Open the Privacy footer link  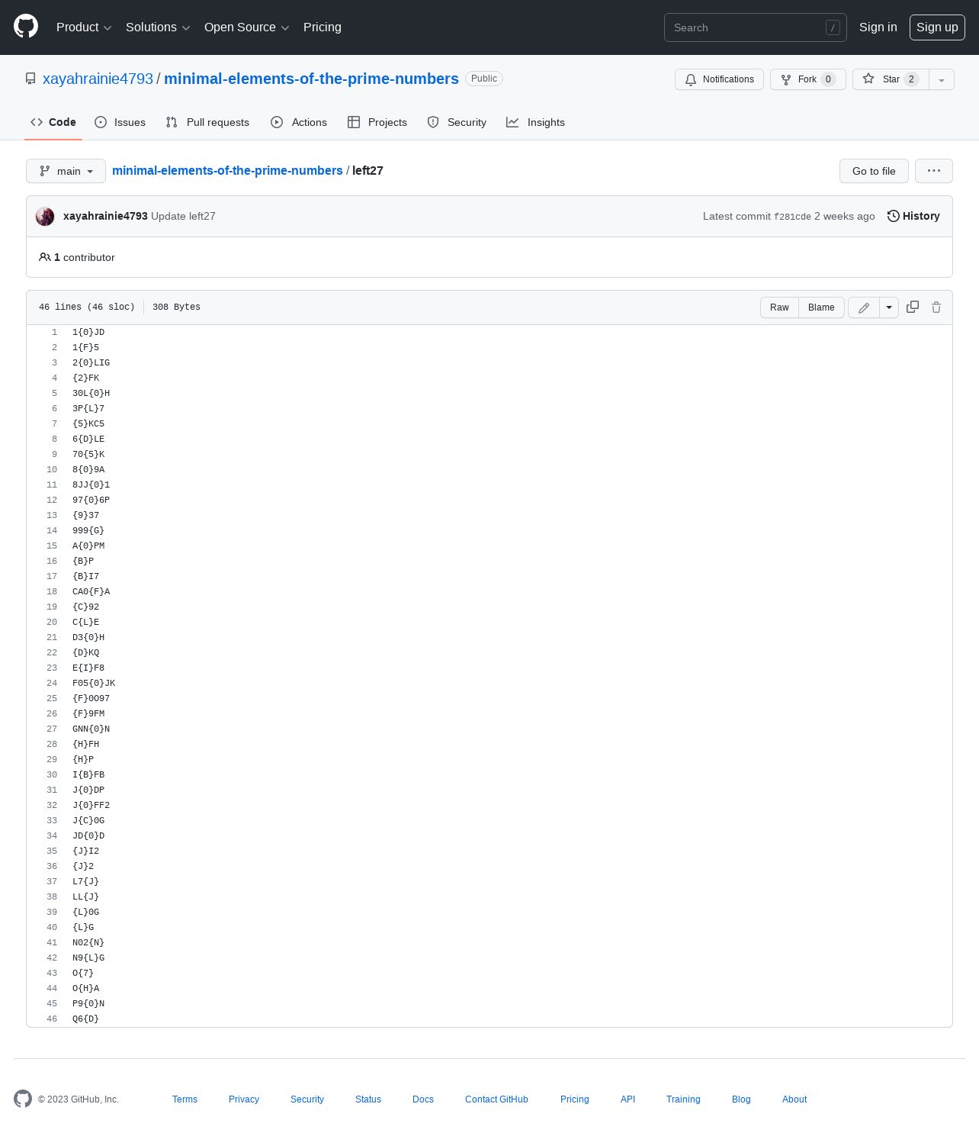click(244, 1099)
